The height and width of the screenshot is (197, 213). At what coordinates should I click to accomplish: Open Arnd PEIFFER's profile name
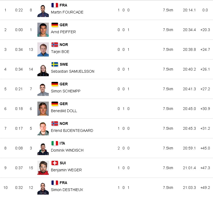coord(63,32)
